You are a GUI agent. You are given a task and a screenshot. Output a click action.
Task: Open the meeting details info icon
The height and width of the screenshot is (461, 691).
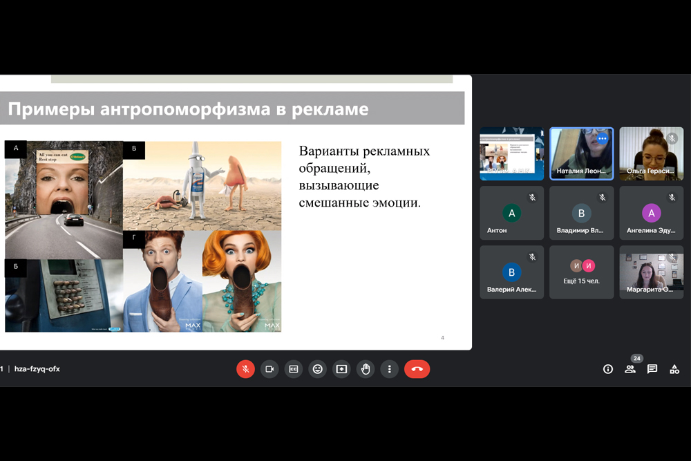pyautogui.click(x=608, y=369)
